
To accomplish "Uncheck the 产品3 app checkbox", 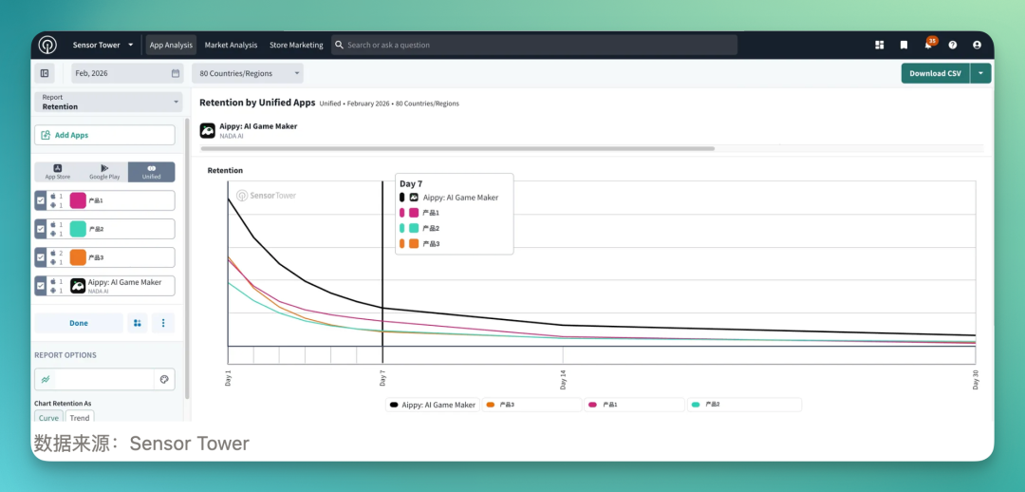I will [x=41, y=257].
